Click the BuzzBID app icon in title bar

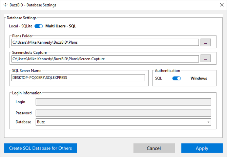pos(4,5)
